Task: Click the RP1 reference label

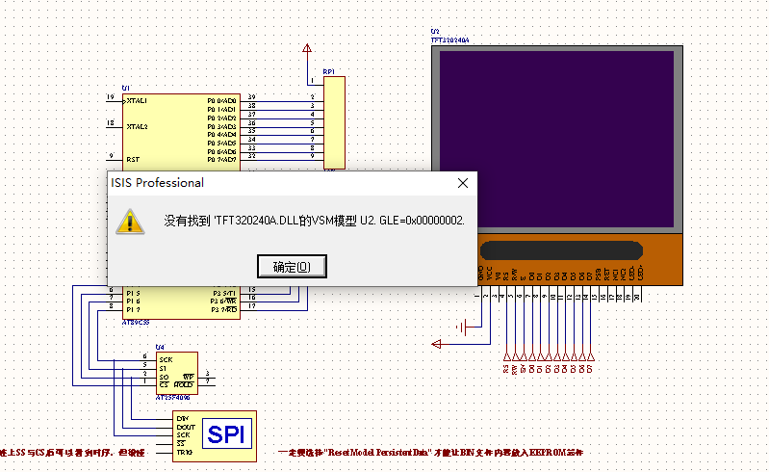Action: tap(328, 71)
